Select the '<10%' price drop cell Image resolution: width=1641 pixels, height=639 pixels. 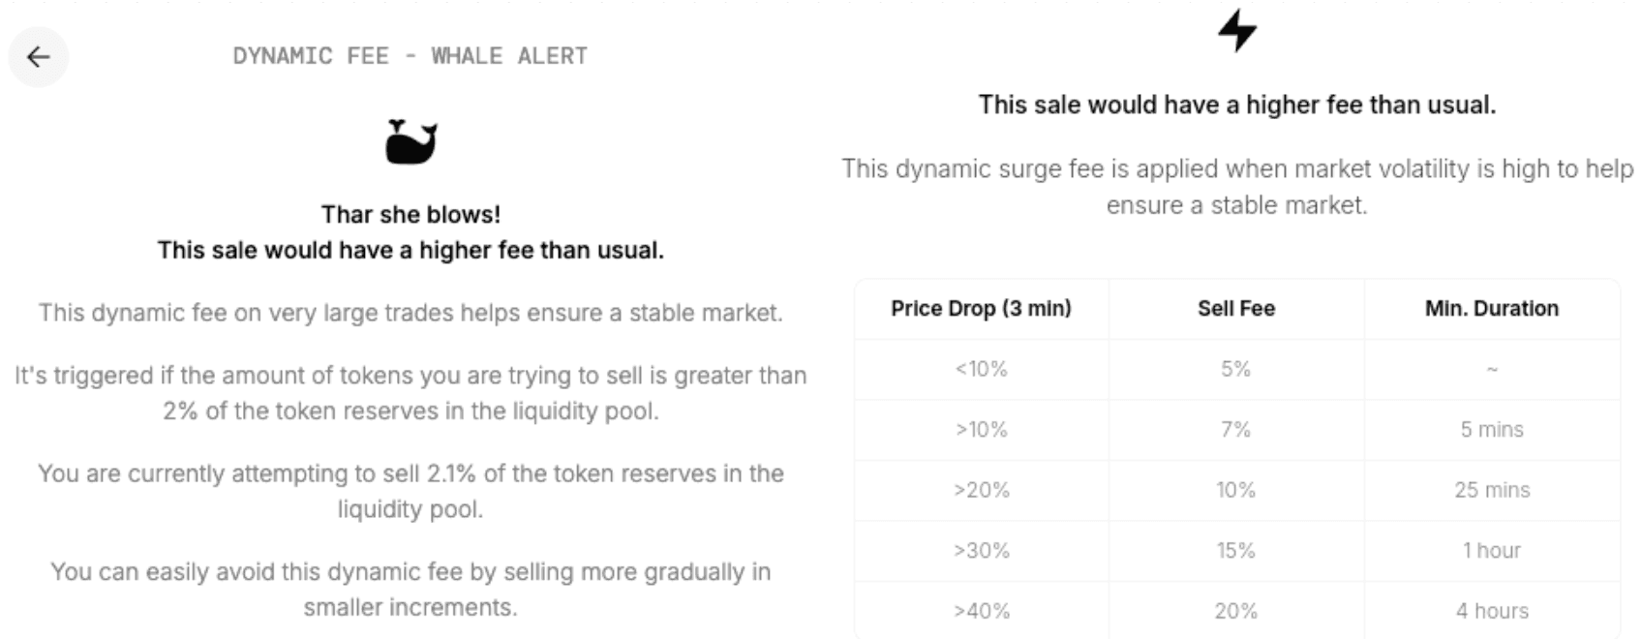pyautogui.click(x=981, y=369)
